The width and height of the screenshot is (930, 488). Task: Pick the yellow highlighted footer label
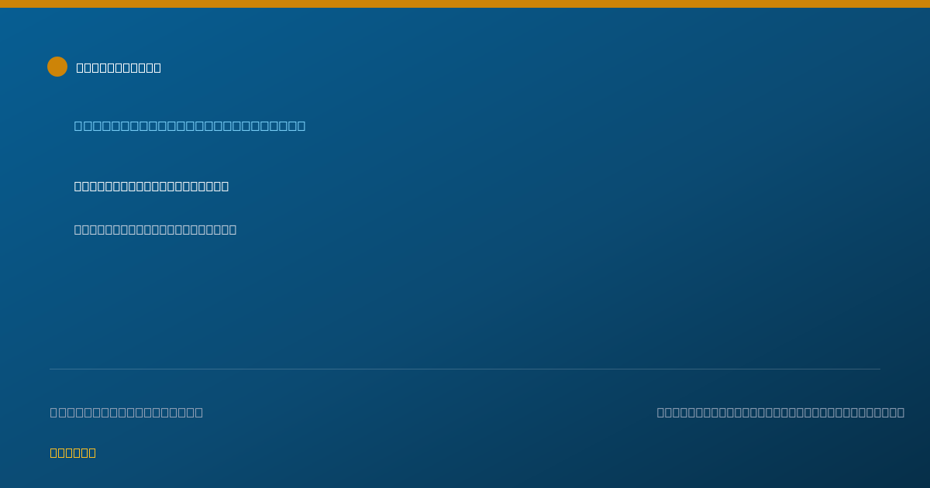(x=73, y=452)
